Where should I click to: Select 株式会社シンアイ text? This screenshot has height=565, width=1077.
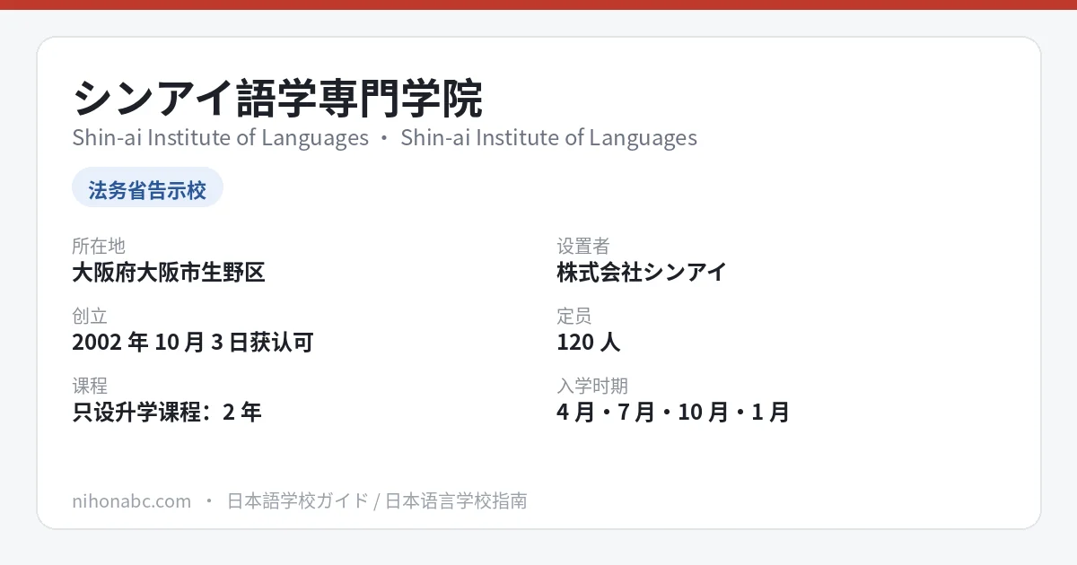tap(642, 272)
